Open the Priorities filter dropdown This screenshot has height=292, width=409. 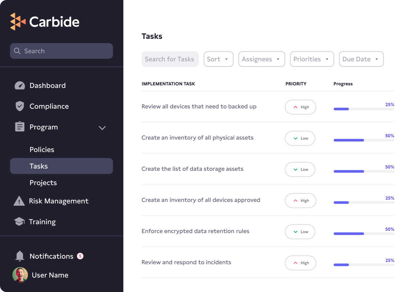click(312, 59)
